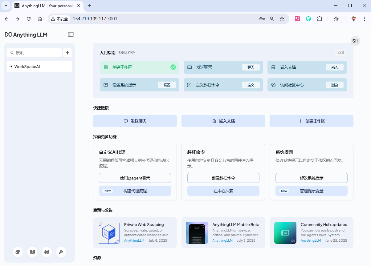Click the 浏览 button for 访问社区中心
Viewport: 371px width, 266px height.
coord(335,85)
